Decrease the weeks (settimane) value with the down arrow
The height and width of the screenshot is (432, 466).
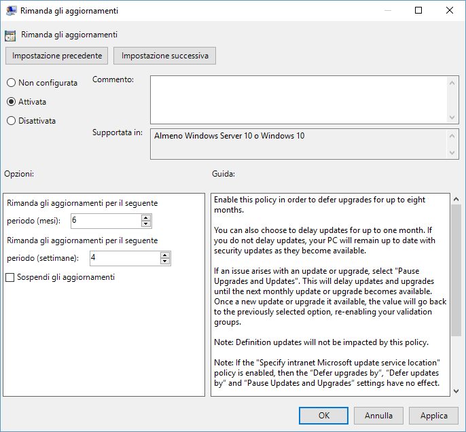click(165, 262)
